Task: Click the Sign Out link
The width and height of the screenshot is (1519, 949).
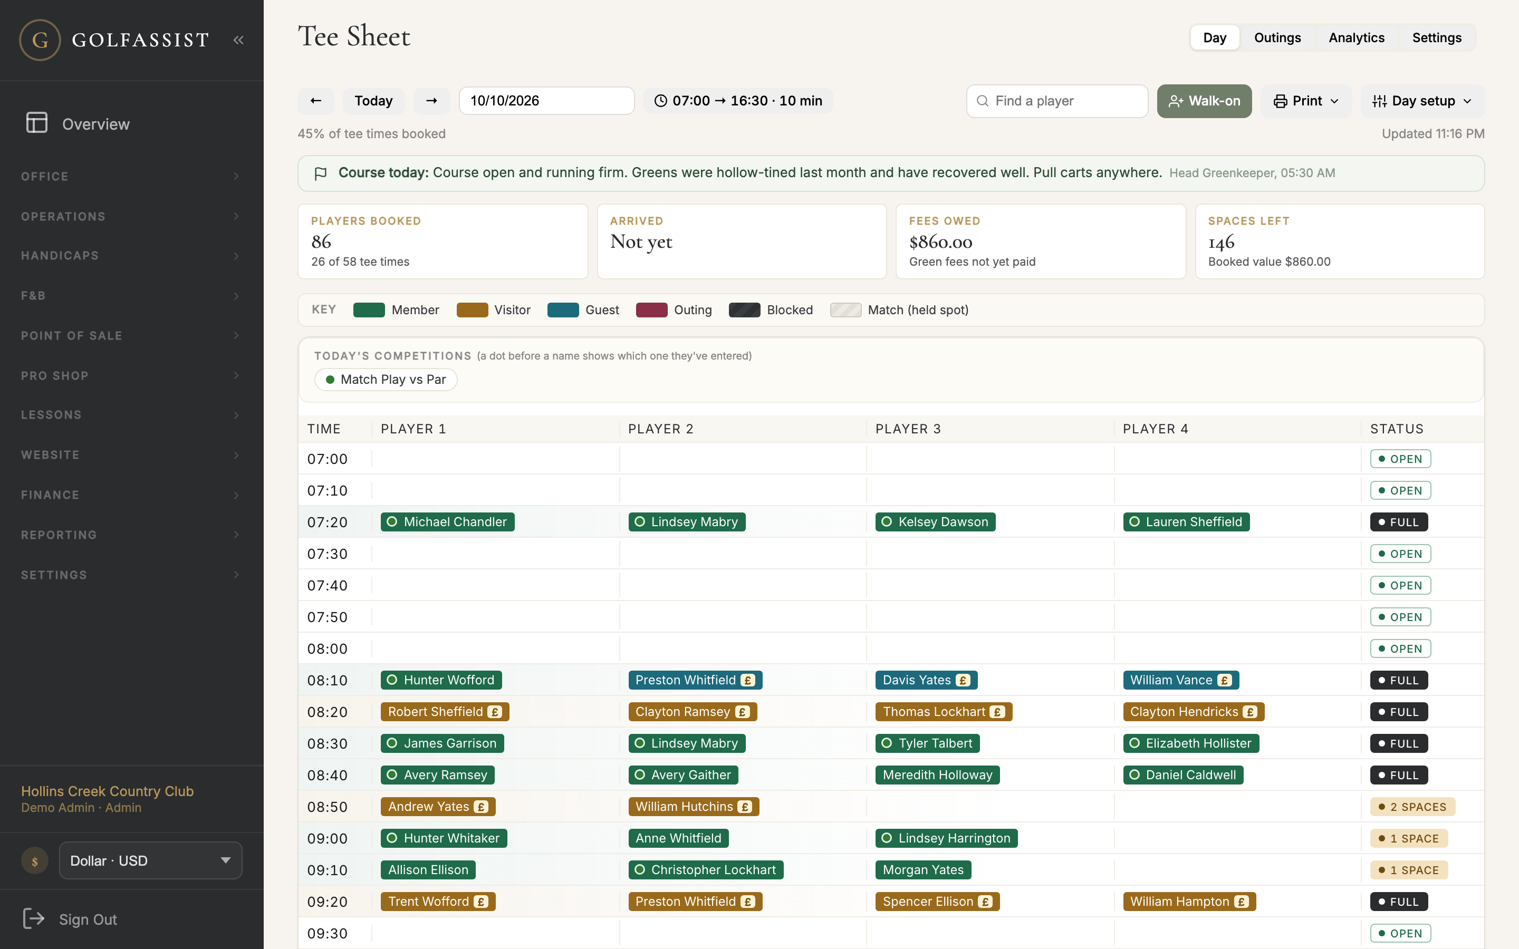Action: pos(88,919)
